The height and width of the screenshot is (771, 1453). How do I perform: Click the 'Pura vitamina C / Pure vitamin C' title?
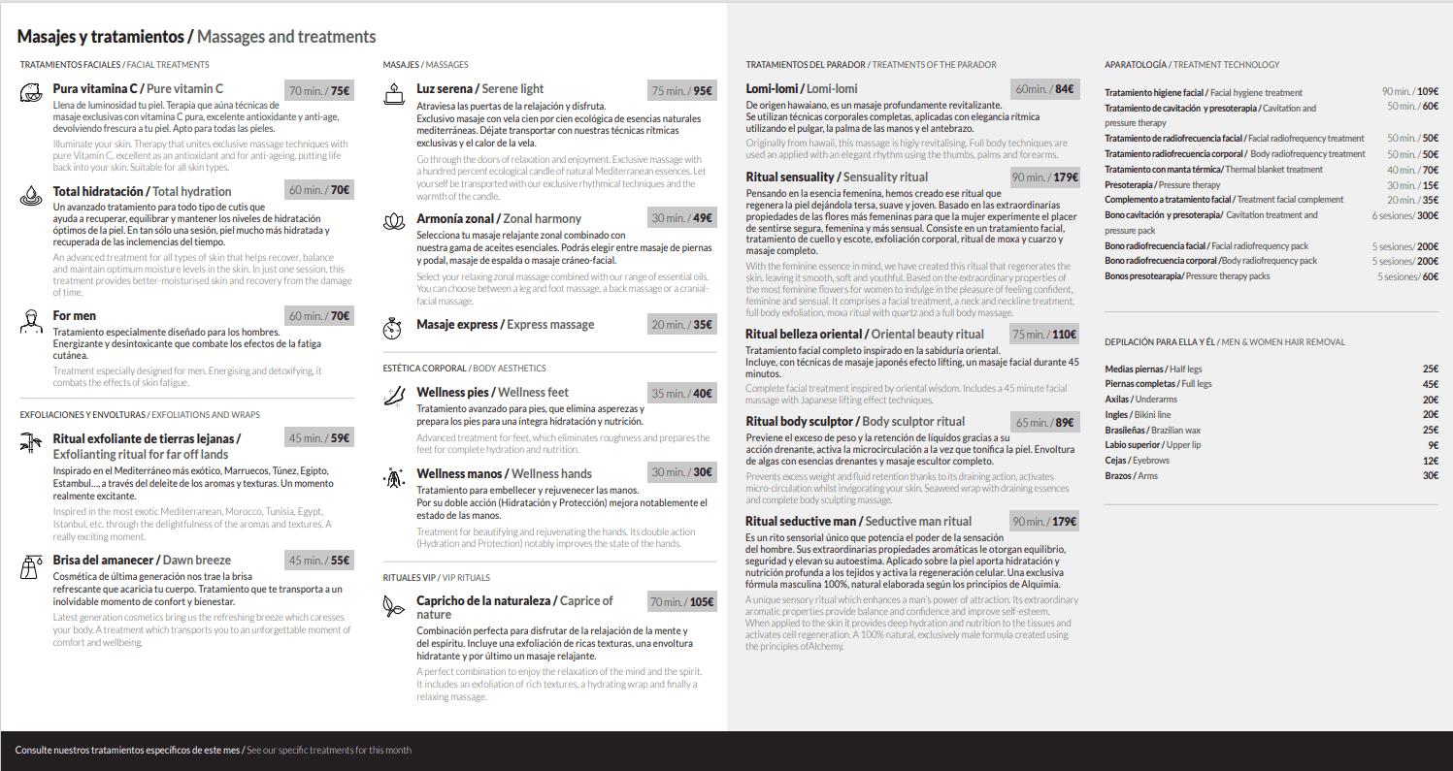(138, 89)
